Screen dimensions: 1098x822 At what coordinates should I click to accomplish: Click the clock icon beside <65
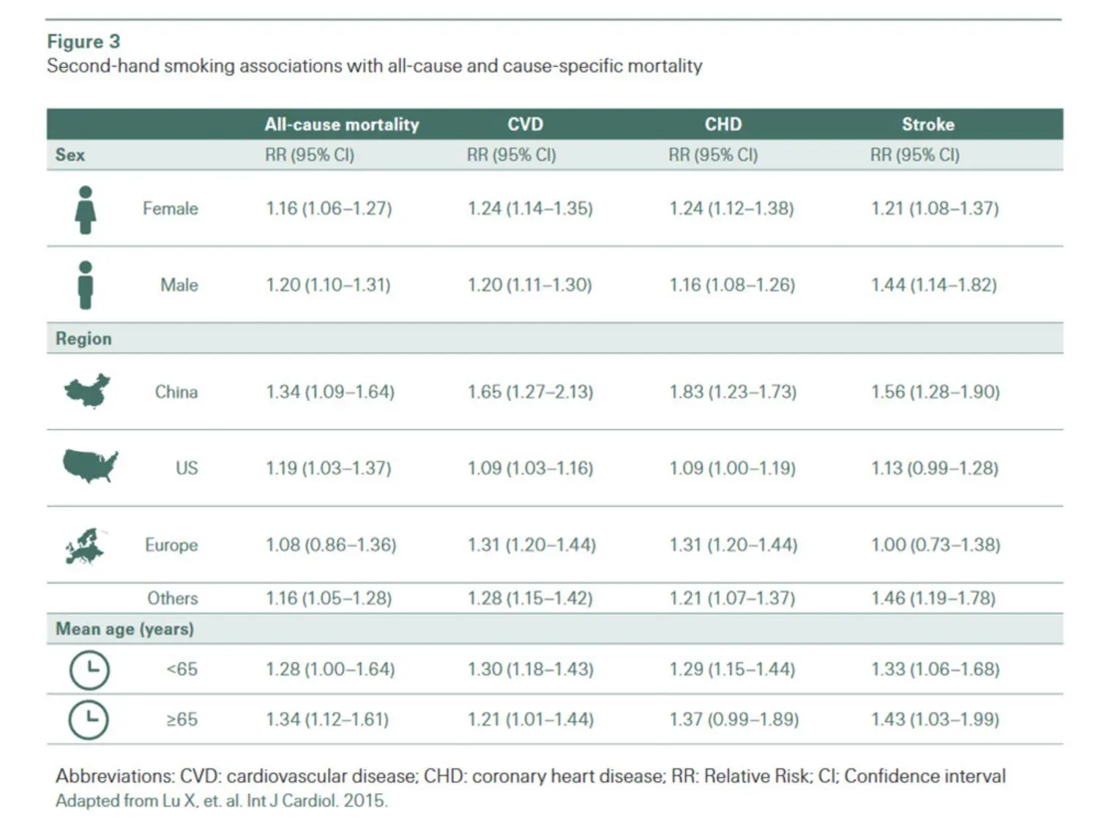tap(88, 668)
